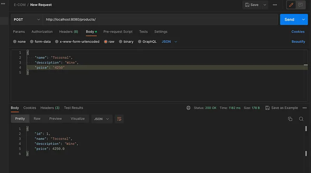Click the Send button

pos(289,20)
